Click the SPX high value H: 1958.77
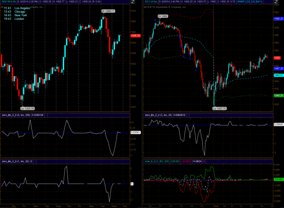Viewport: 284px width, 208px height. [x=59, y=2]
